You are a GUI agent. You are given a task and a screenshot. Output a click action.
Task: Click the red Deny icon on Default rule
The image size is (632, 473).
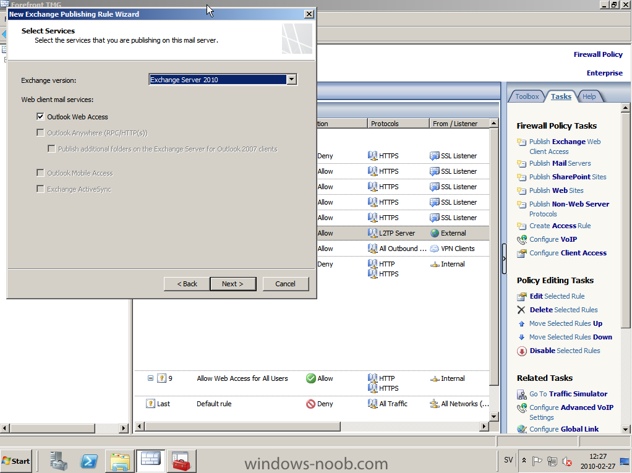[x=311, y=404]
